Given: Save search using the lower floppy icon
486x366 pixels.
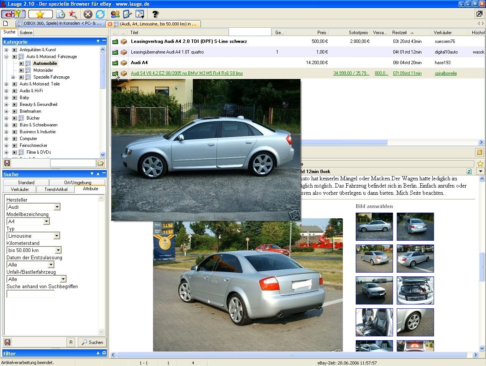Looking at the screenshot, I should (7, 342).
